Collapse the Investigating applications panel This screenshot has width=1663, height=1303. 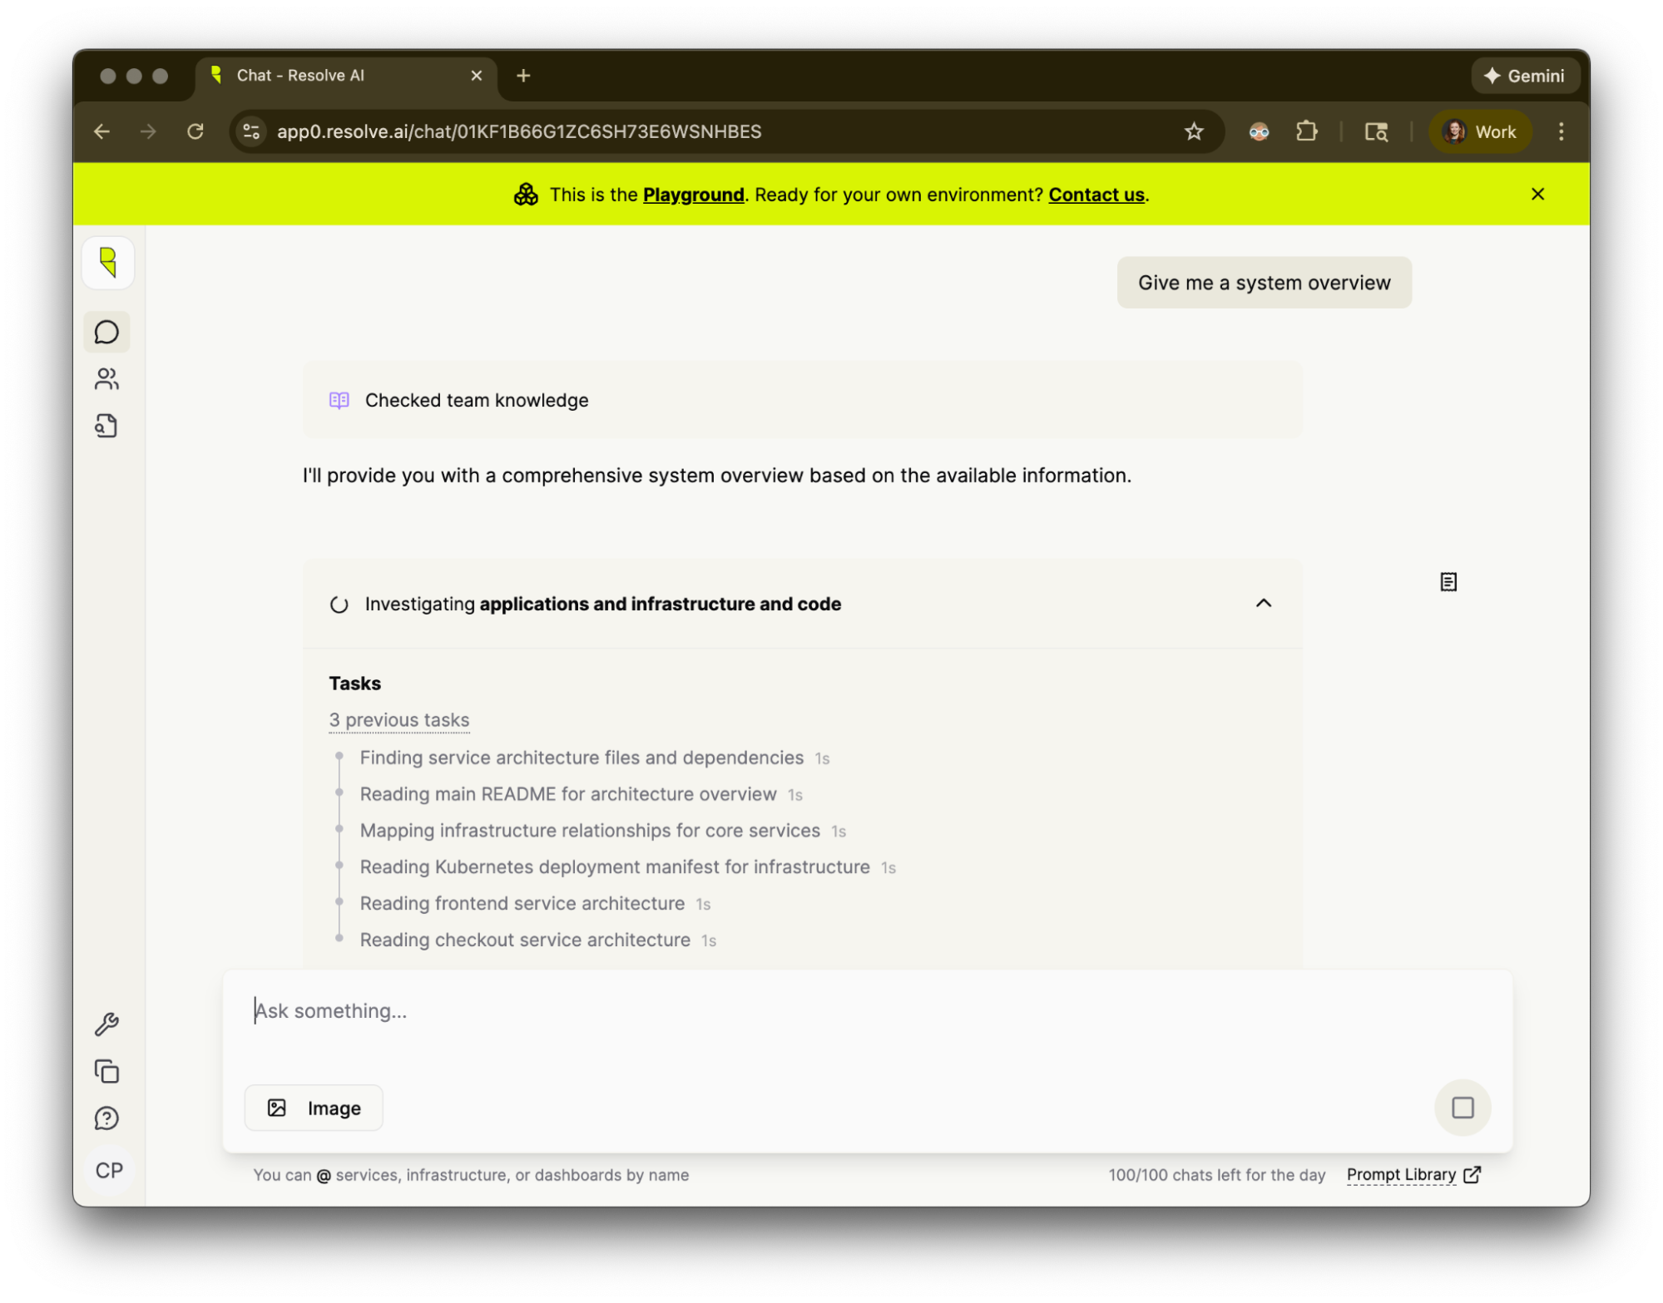pos(1264,603)
